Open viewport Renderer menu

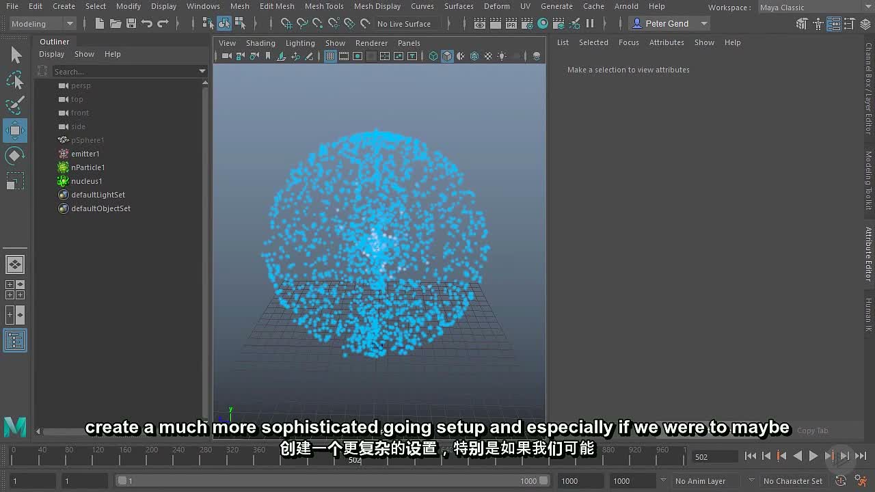371,43
